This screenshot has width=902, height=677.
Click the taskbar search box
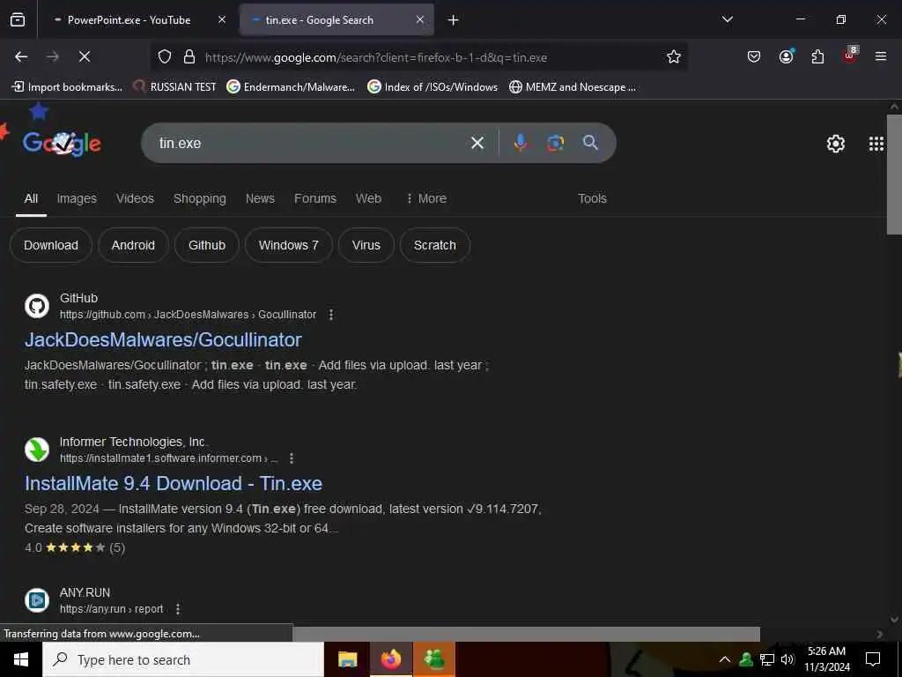(x=183, y=659)
